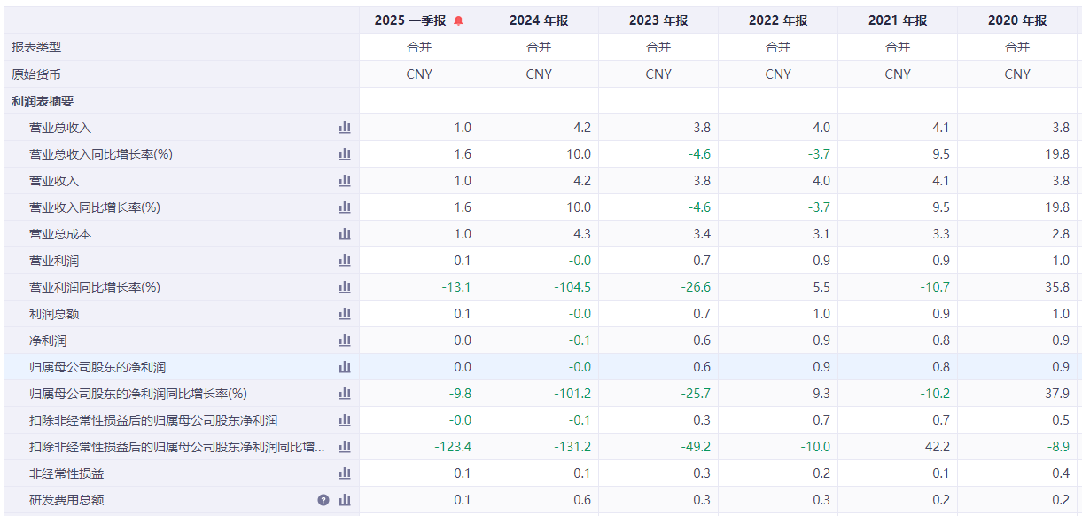
Task: Click the 营业收入 row label
Action: pos(54,181)
